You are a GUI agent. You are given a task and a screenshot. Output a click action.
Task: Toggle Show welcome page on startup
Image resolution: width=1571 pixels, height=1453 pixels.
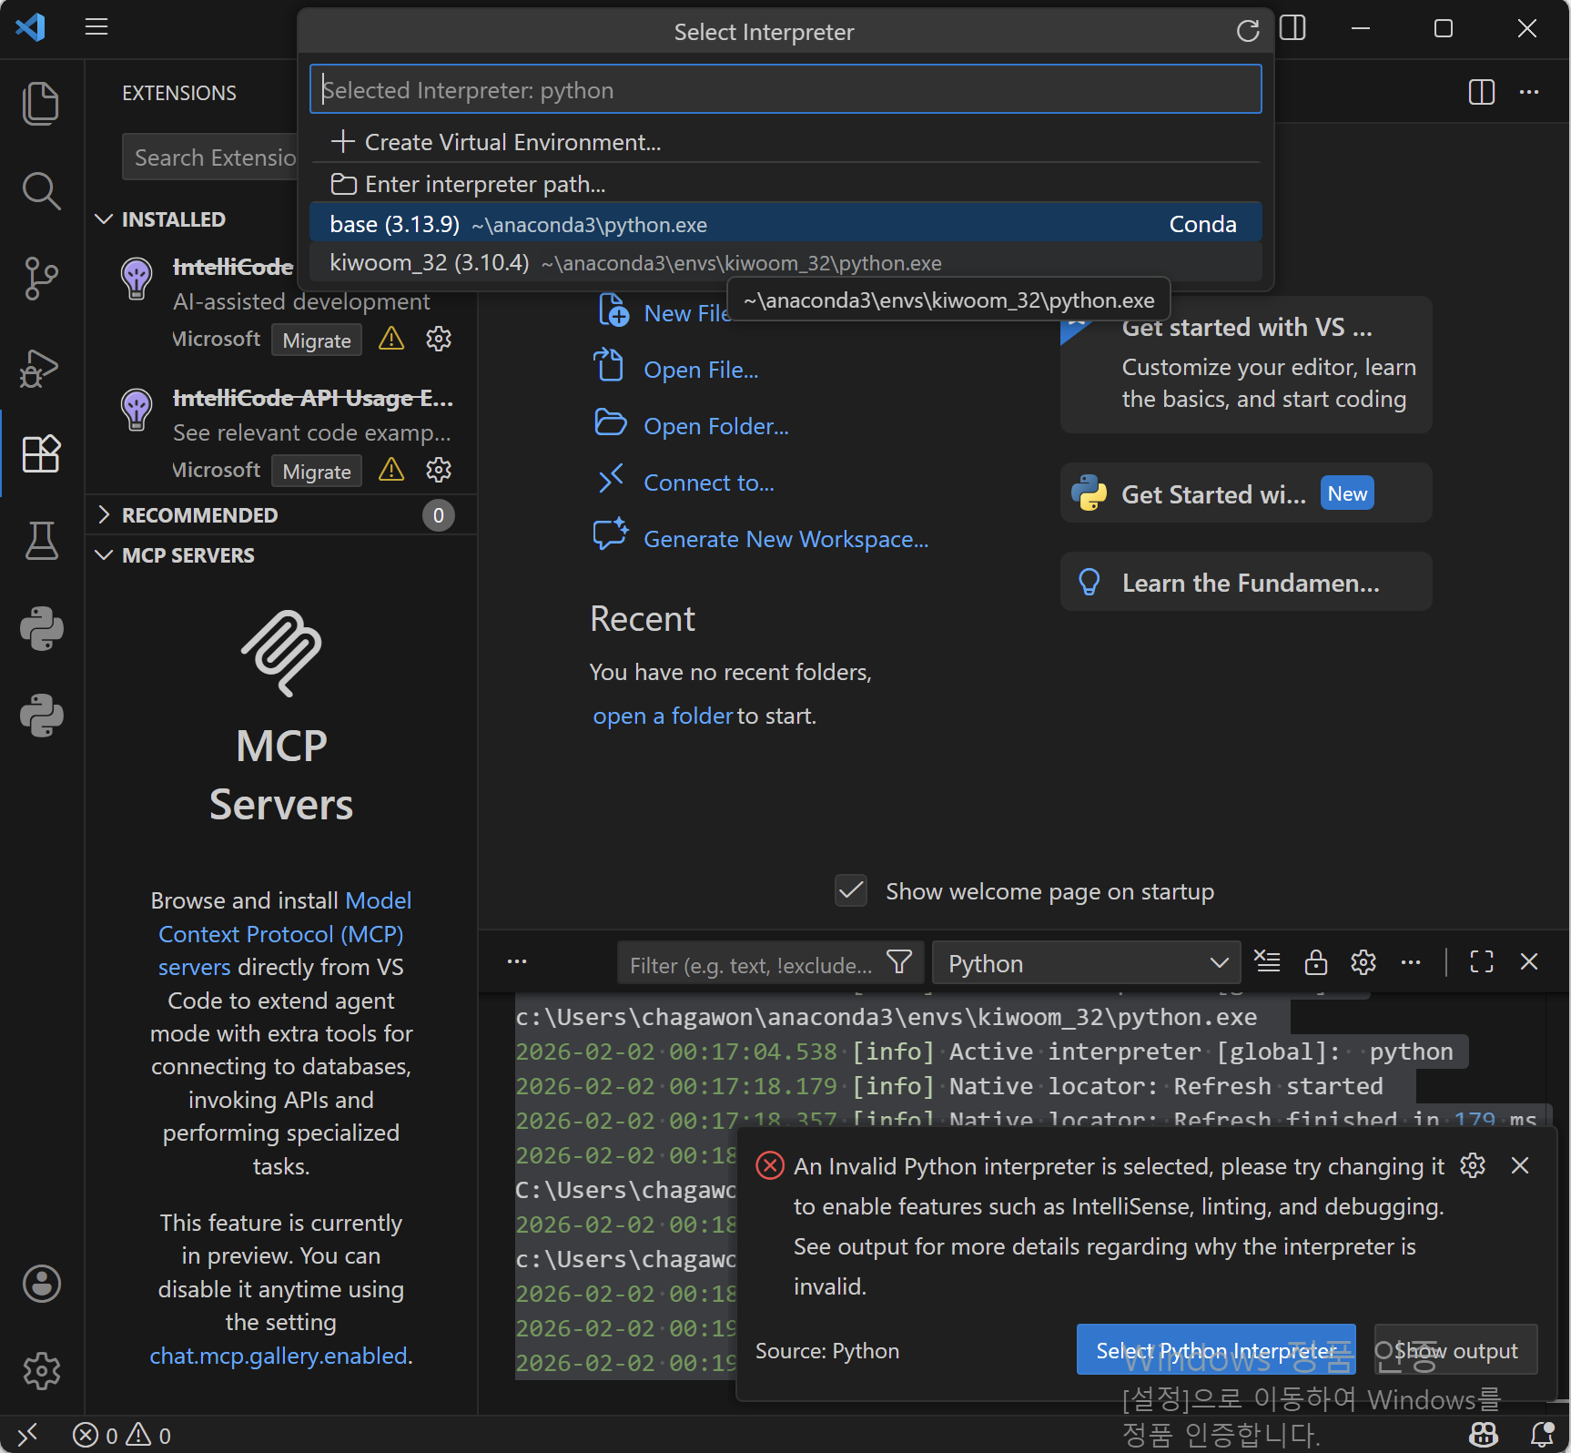851,891
